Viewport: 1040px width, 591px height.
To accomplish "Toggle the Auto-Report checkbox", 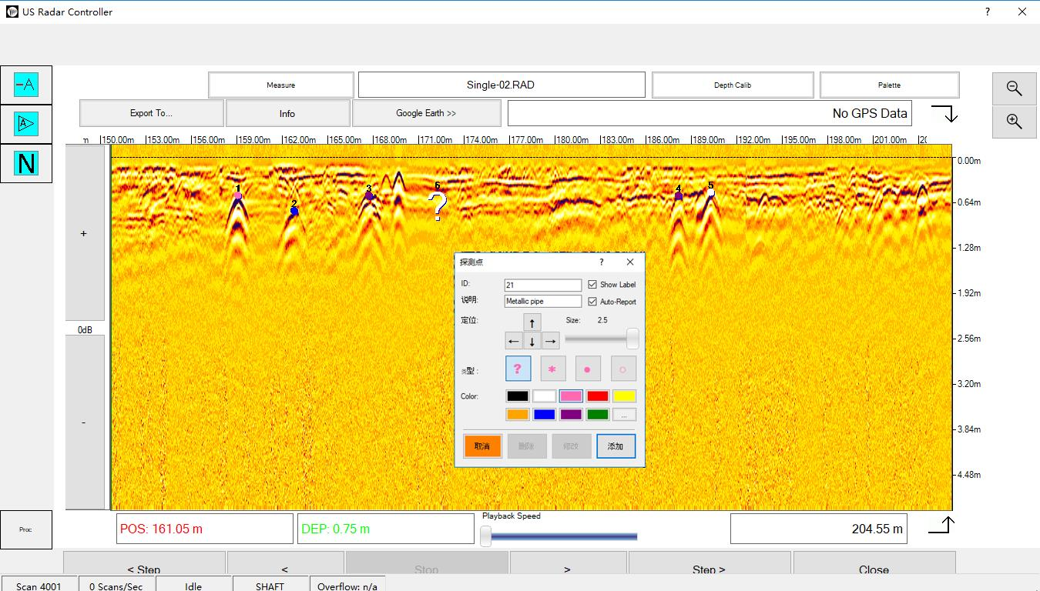I will pyautogui.click(x=592, y=302).
